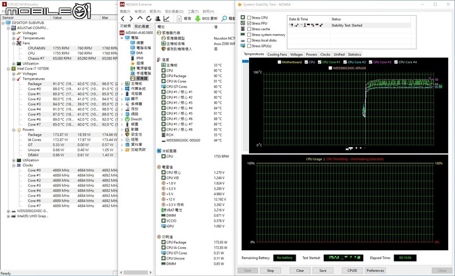Click the blue graph color indicator bar
455x276 pixels.
[245, 61]
